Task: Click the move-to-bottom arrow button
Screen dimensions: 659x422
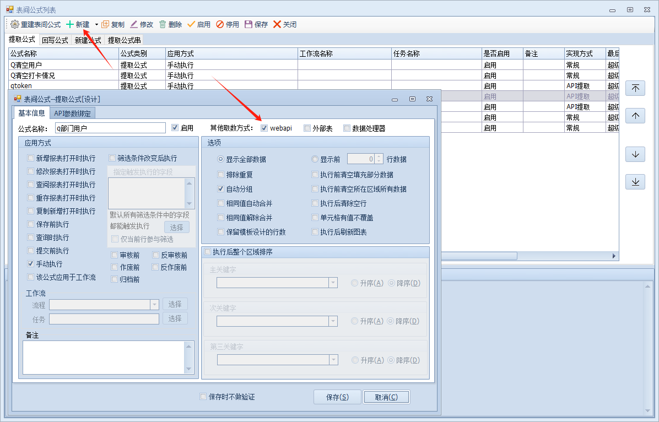Action: (635, 181)
